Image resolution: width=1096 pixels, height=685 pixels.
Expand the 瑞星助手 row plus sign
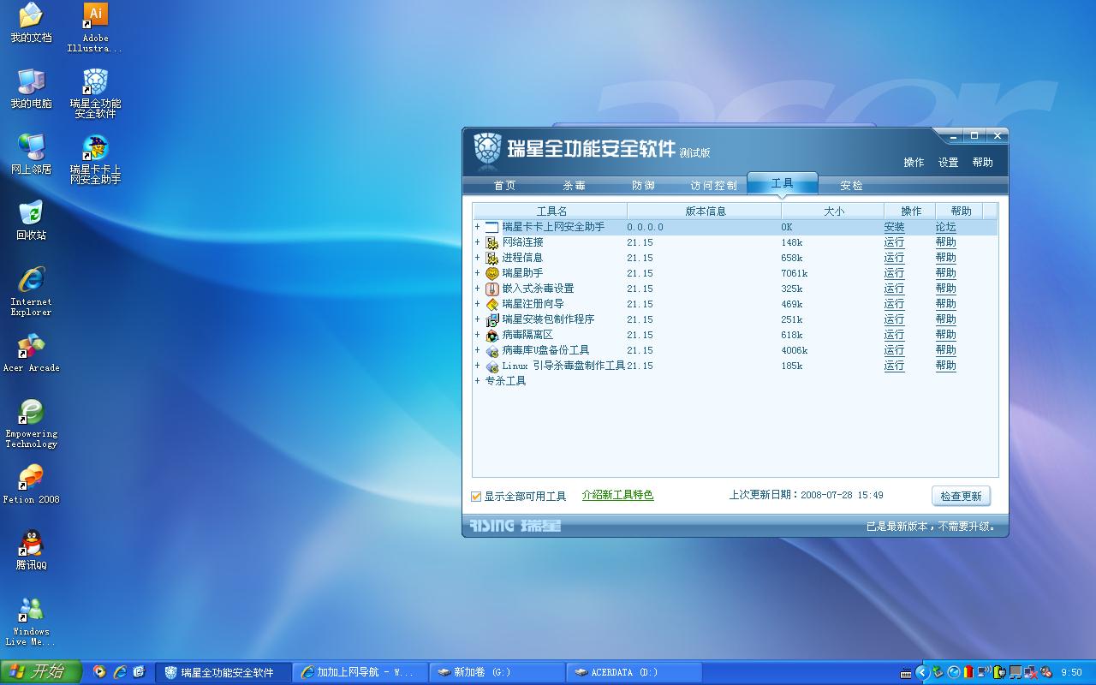[x=477, y=273]
